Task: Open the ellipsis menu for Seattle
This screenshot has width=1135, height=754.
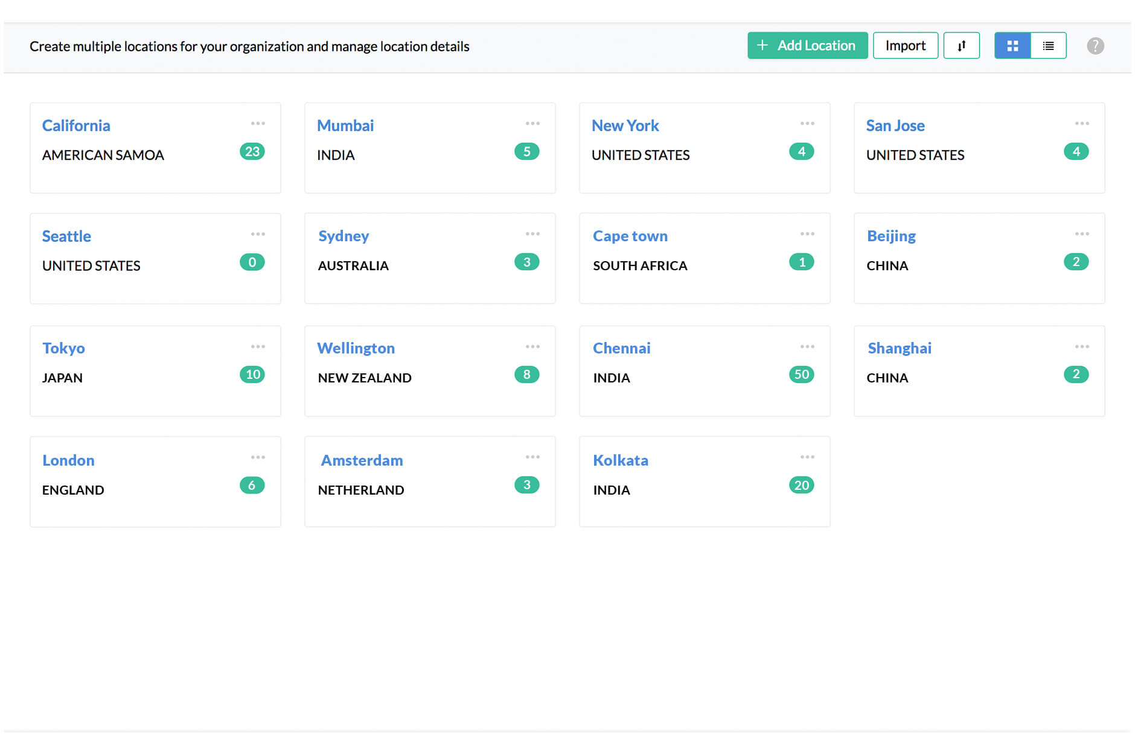Action: click(x=258, y=234)
